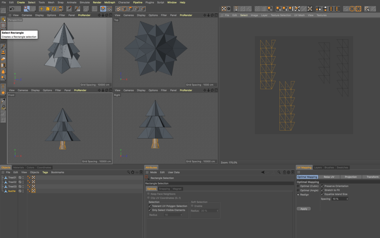This screenshot has width=380, height=238.
Task: Select the fill bucket drop tool
Action: 3,71
